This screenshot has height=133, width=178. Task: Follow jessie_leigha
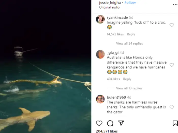pyautogui.click(x=130, y=3)
